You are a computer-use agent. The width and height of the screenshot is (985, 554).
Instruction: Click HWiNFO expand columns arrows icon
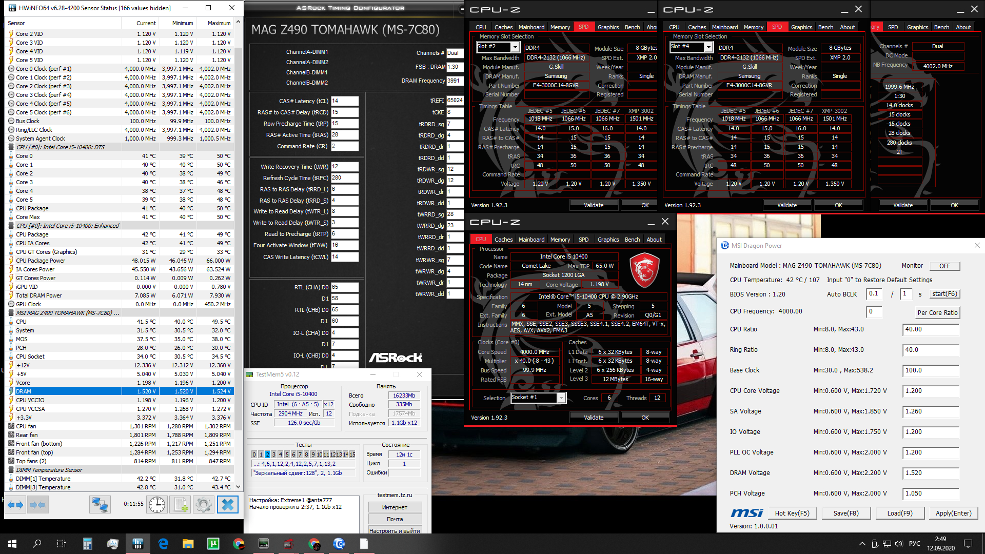[x=15, y=505]
